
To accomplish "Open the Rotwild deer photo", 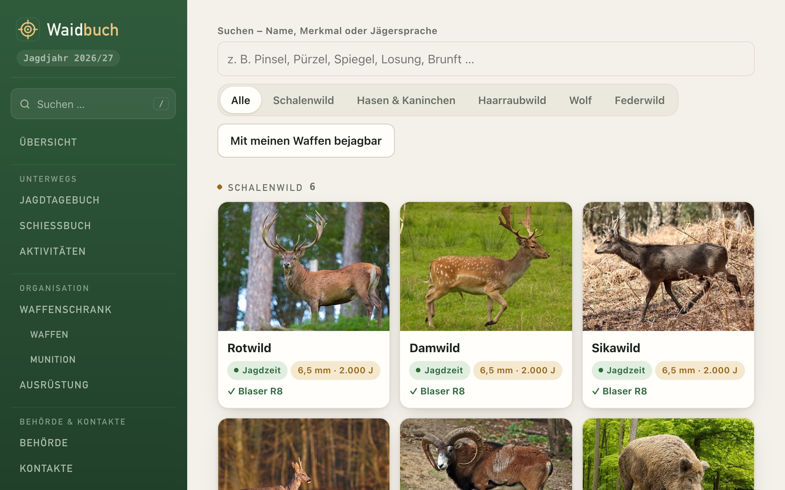I will coord(304,266).
